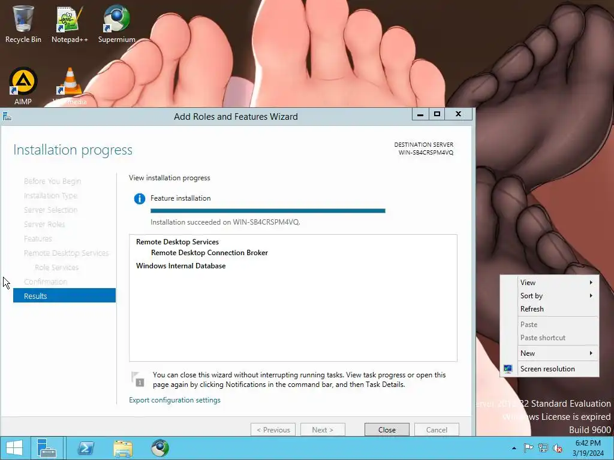614x460 pixels.
Task: Expand the Sort by submenu arrow
Action: tap(591, 296)
